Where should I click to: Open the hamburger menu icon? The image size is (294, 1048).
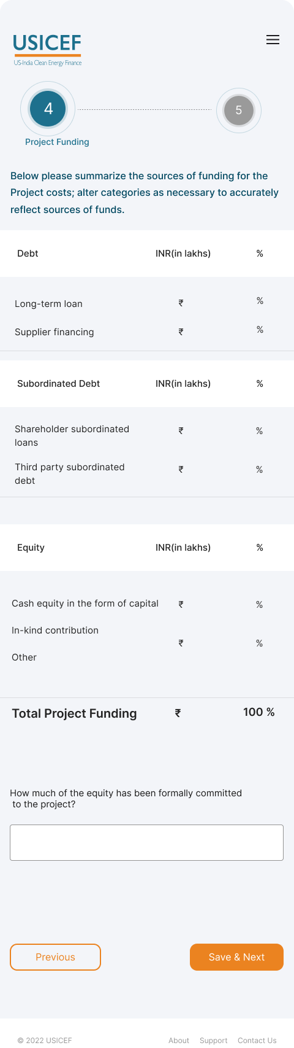click(x=273, y=40)
